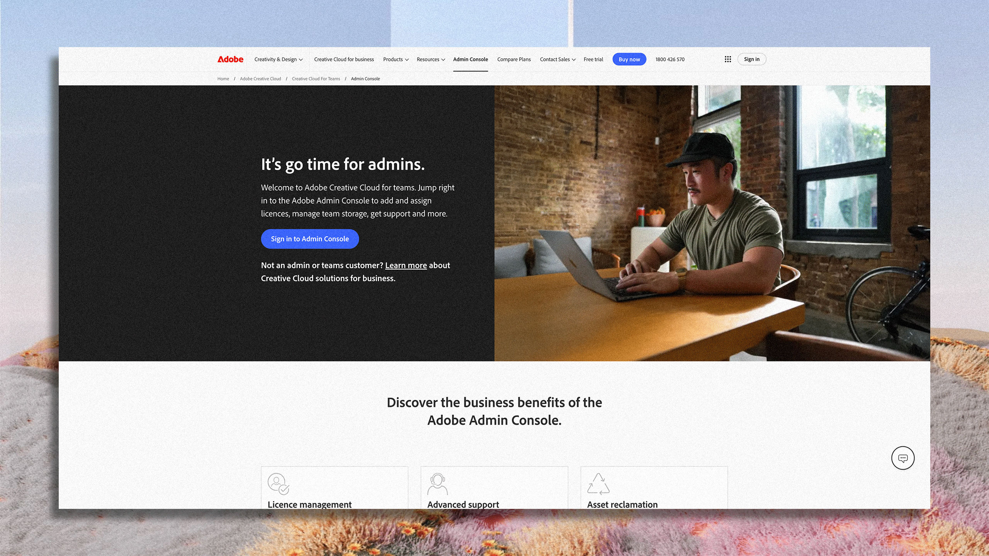
Task: Click Sign in to Admin Console button
Action: tap(310, 239)
